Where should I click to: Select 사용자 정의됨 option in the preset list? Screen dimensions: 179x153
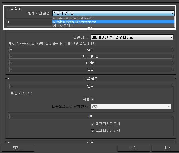113,25
